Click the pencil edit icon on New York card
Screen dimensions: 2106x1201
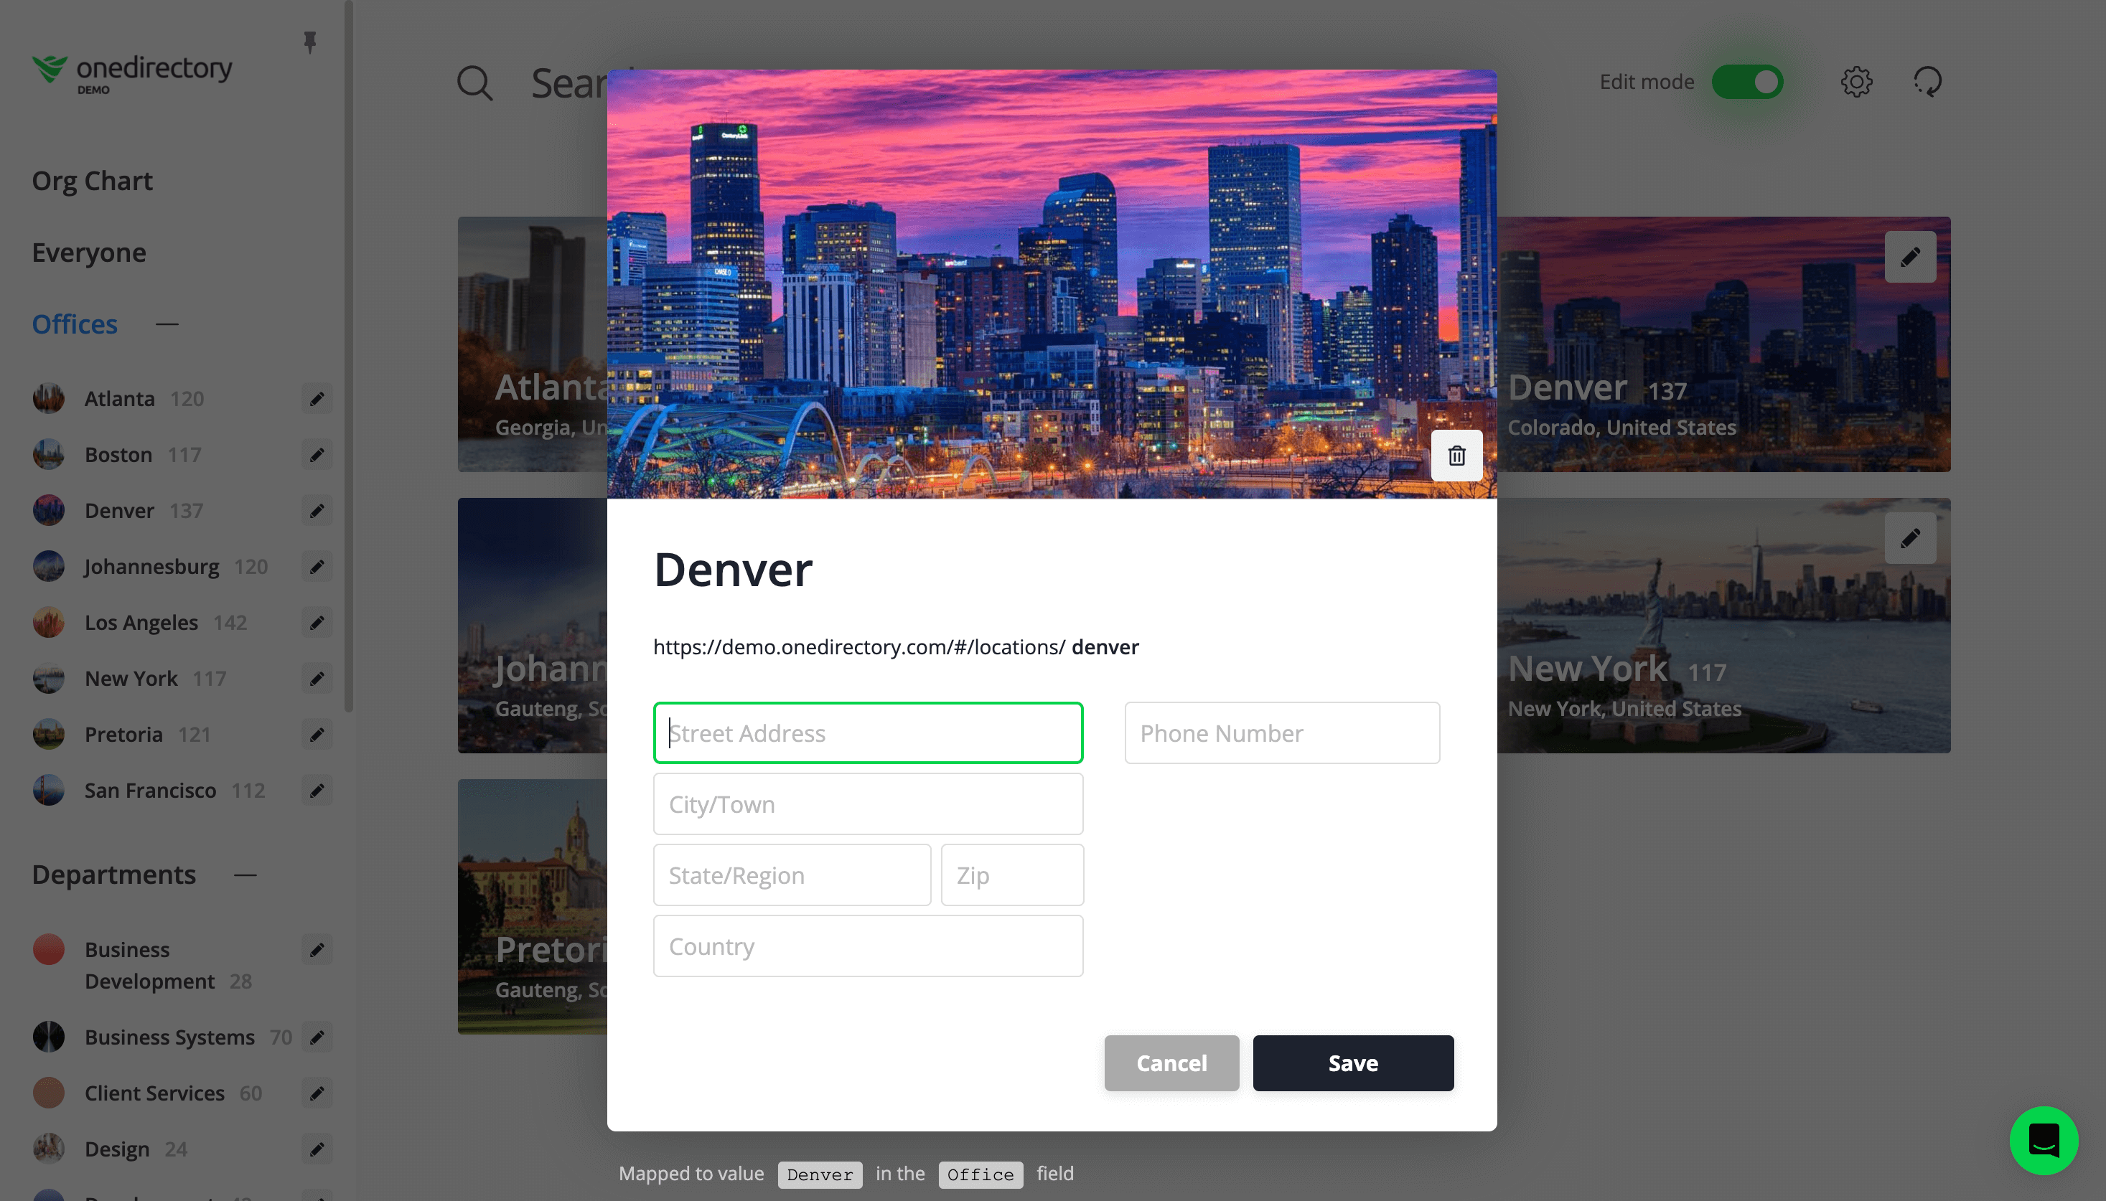coord(1911,537)
